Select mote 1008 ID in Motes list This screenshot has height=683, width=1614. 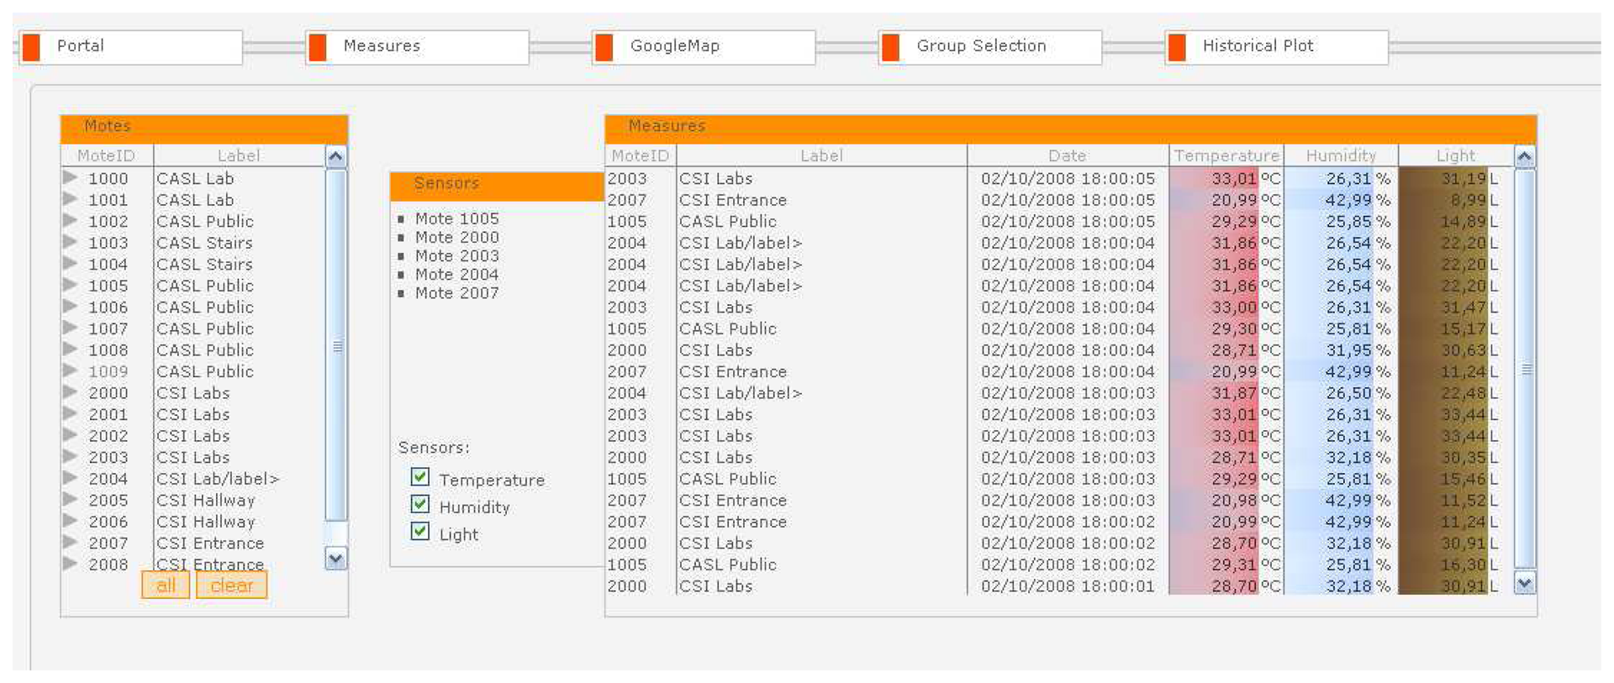point(108,349)
